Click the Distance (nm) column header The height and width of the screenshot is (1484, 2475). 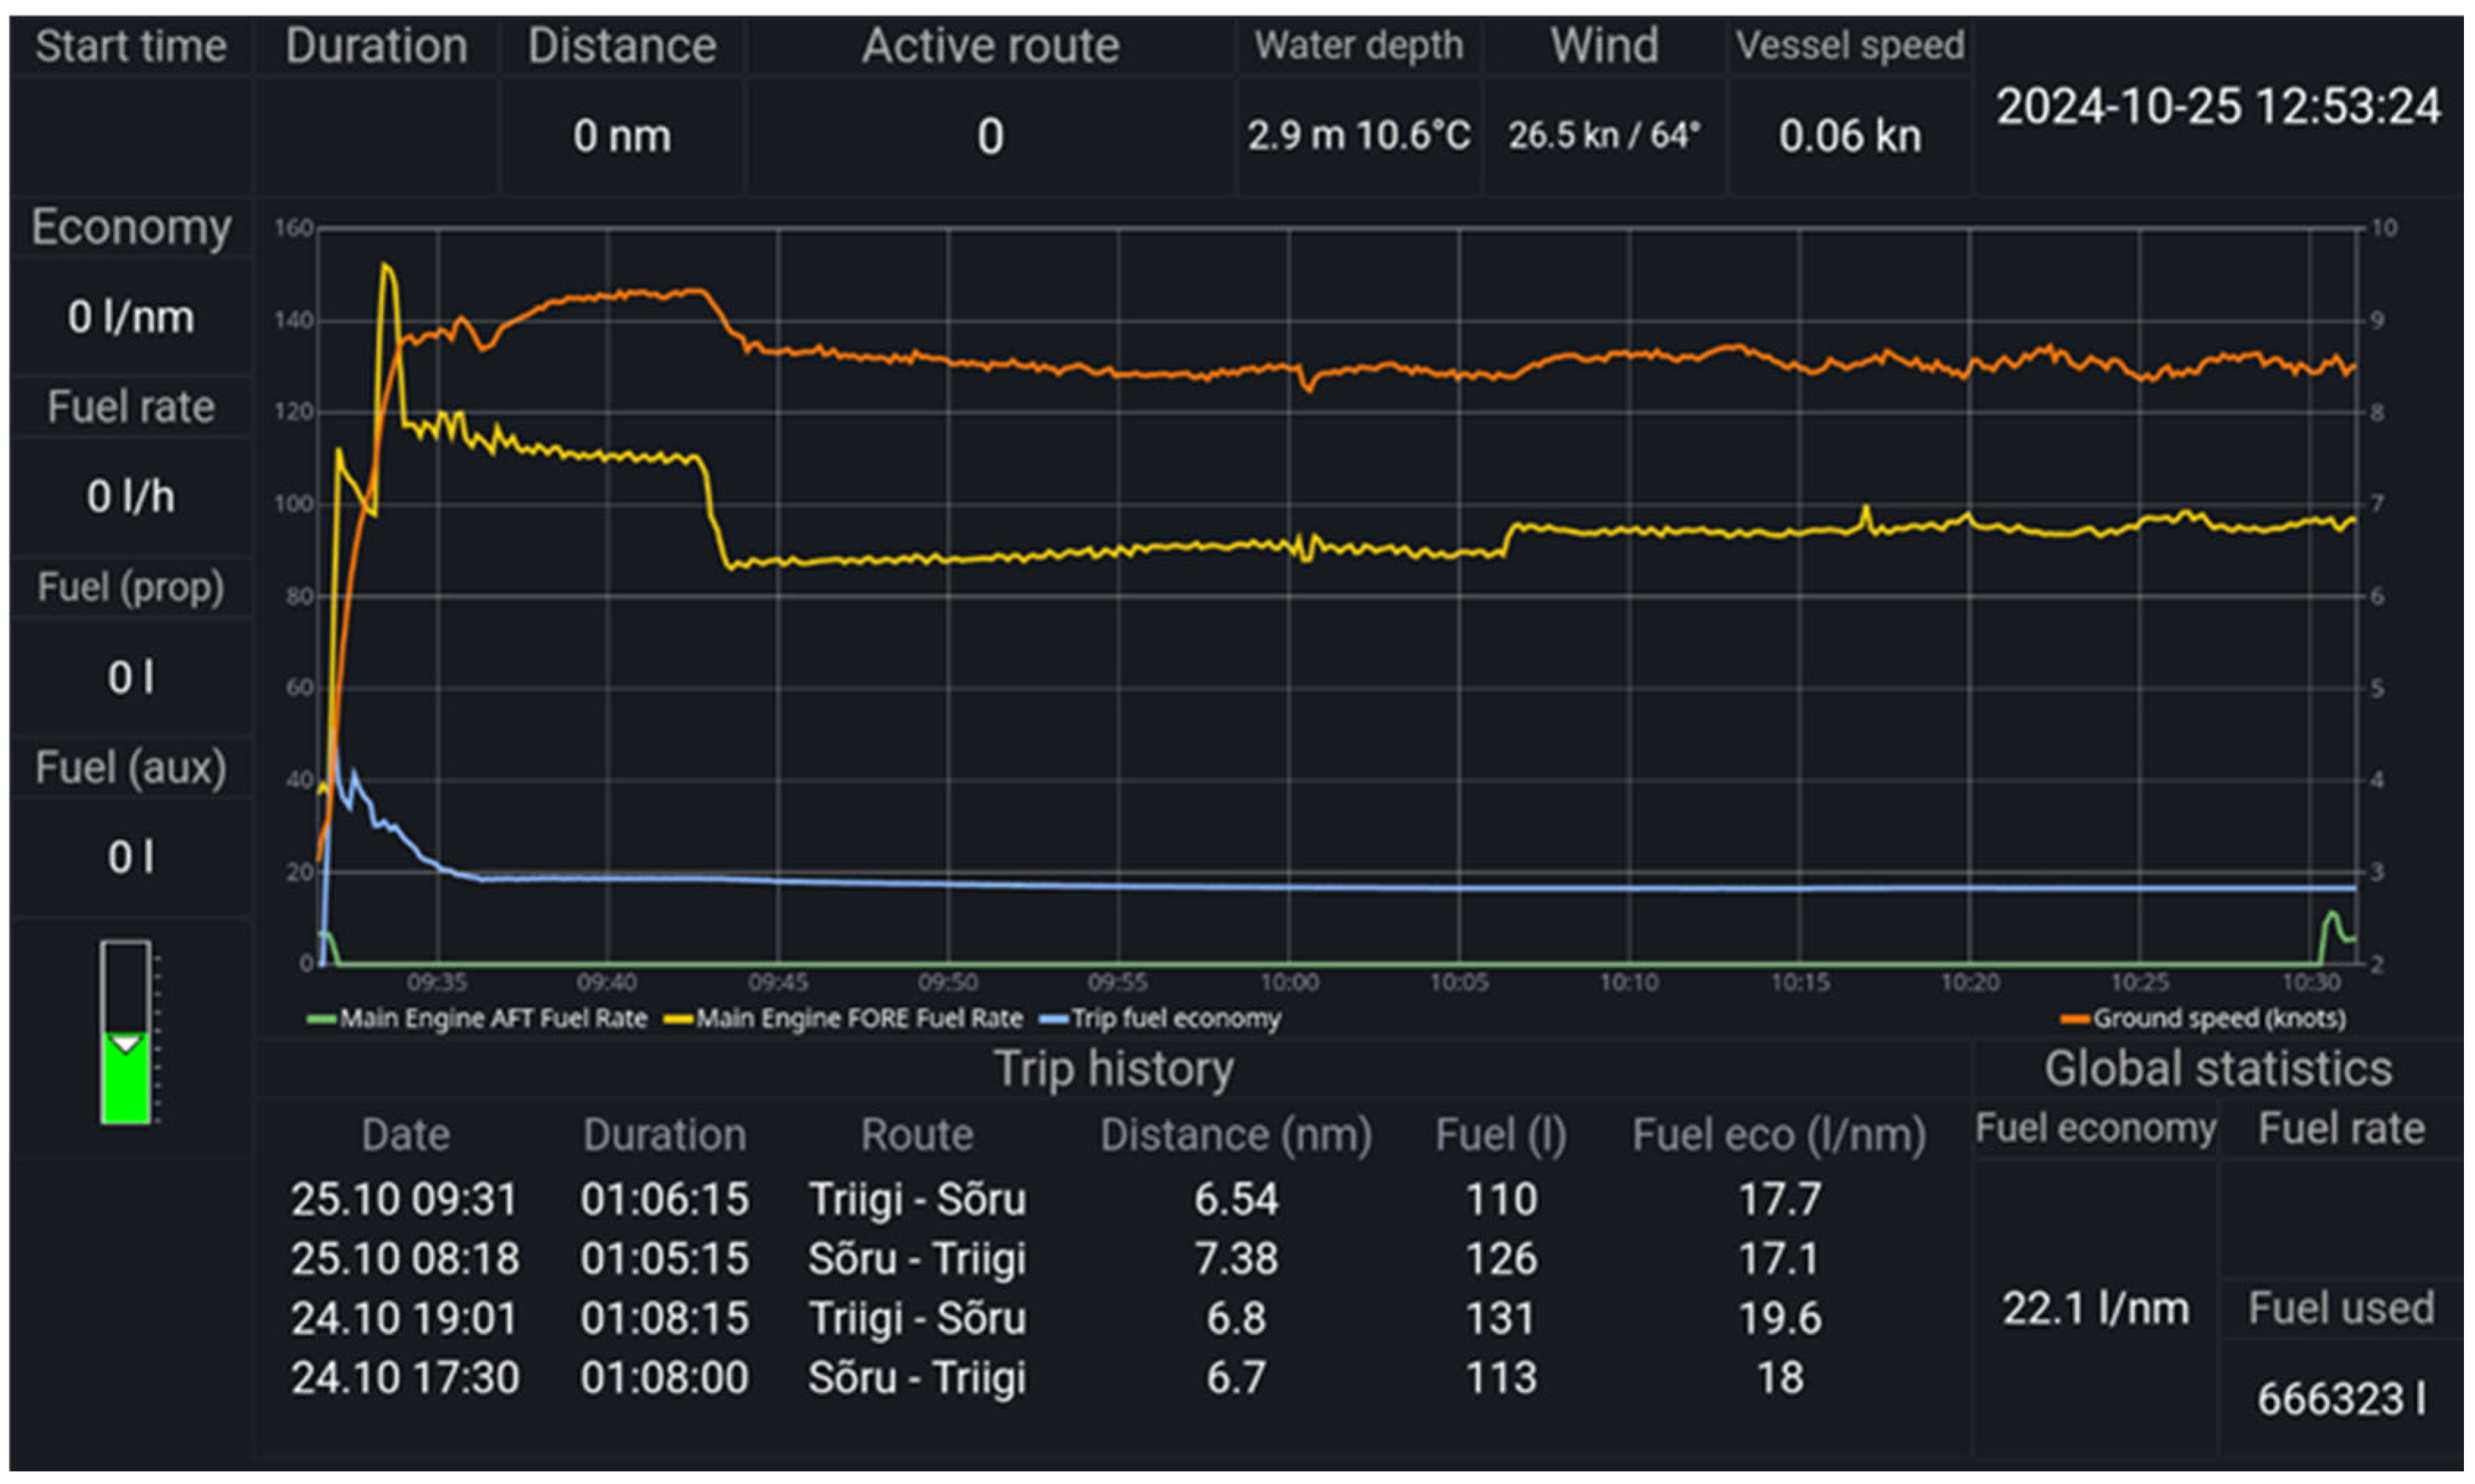coord(1236,1135)
